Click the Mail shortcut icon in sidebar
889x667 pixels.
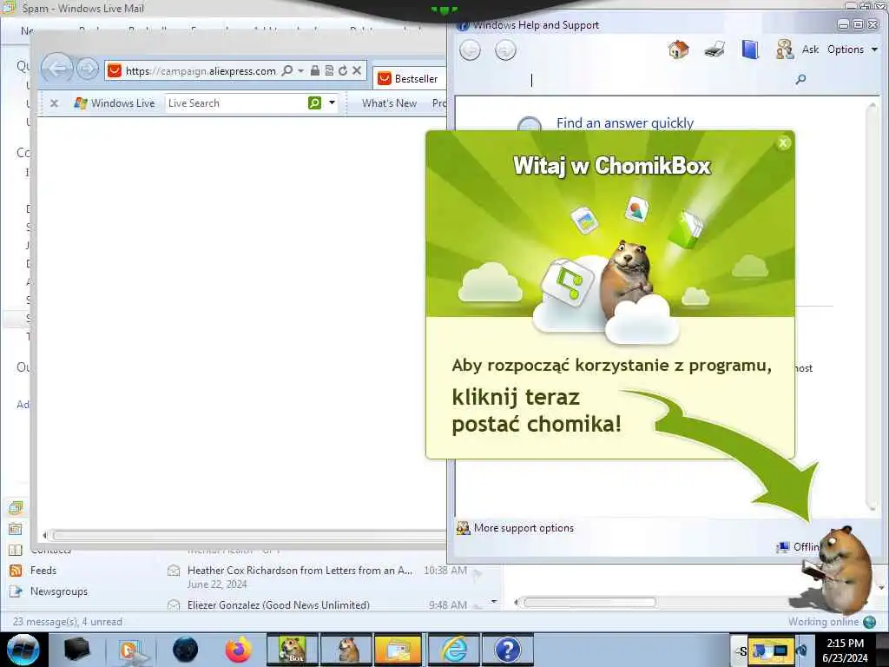coord(16,507)
